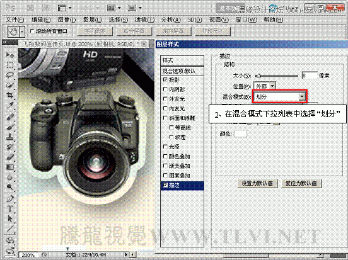Enable the 渐变叠加 layer style

pyautogui.click(x=165, y=166)
